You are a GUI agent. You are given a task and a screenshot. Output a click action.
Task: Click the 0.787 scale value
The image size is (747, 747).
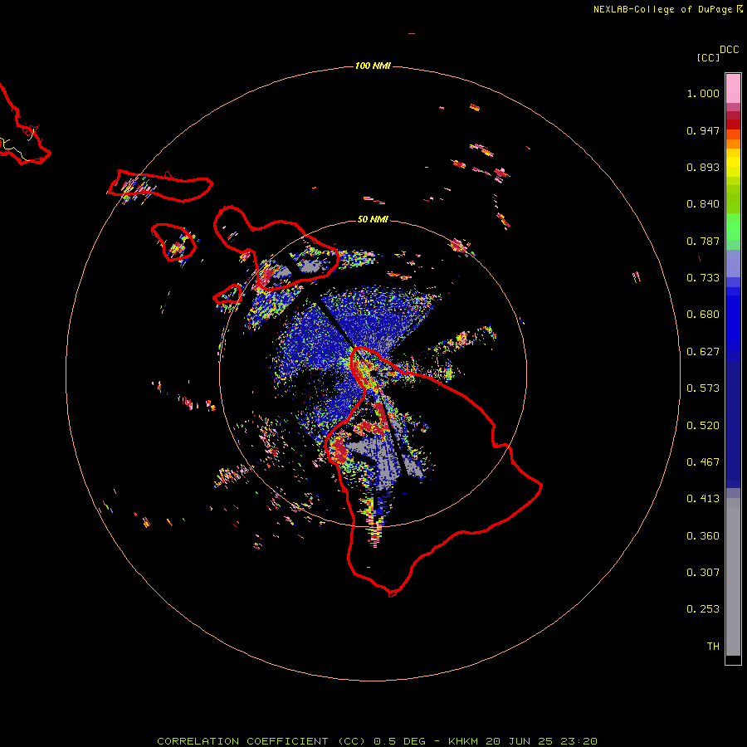click(703, 241)
